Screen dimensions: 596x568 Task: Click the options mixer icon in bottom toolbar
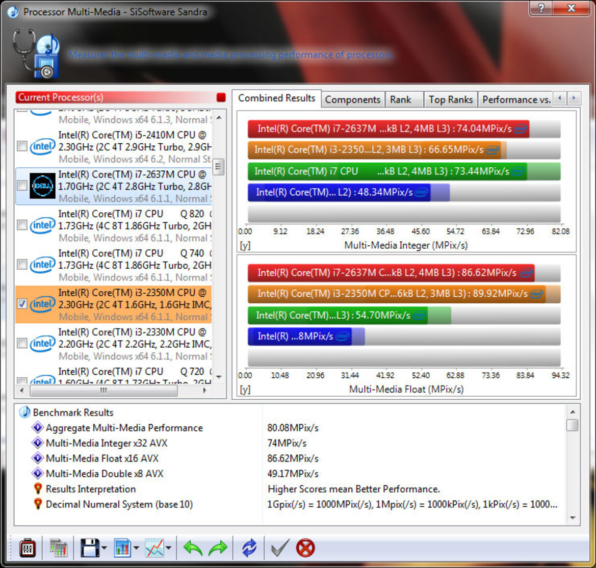tap(28, 548)
